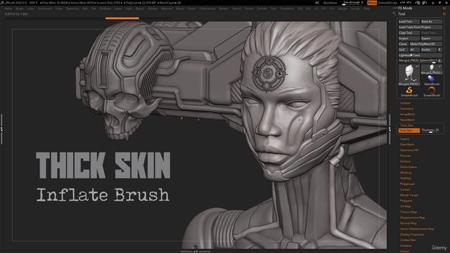450x253 pixels.
Task: Click the FS Mode palette dock icon
Action: click(x=444, y=8)
